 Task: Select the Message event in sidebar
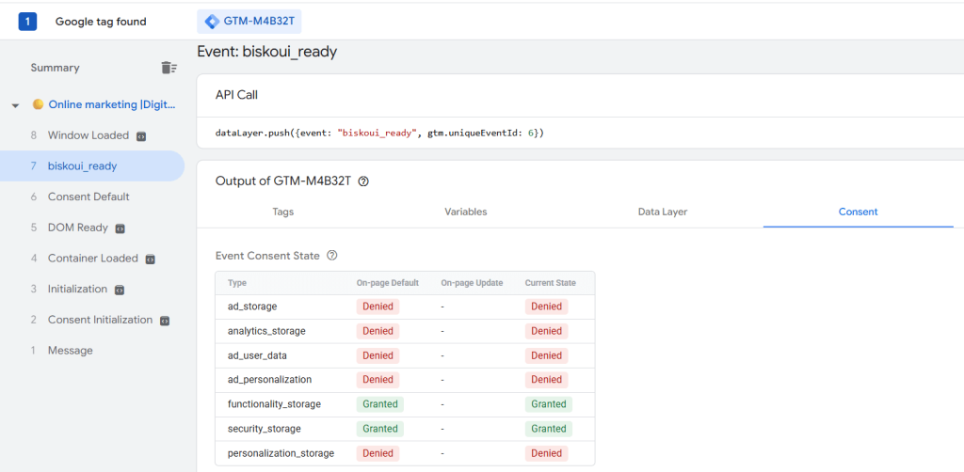tap(71, 351)
